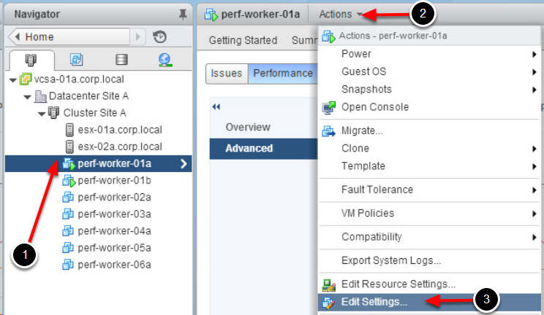
Task: Open the Actions dropdown menu
Action: tap(340, 14)
